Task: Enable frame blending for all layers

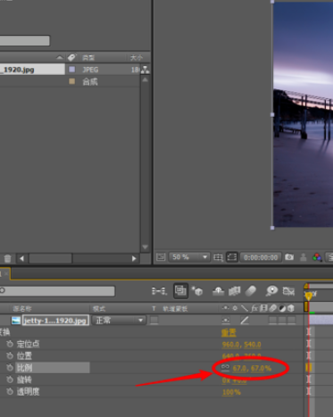Action: [235, 291]
